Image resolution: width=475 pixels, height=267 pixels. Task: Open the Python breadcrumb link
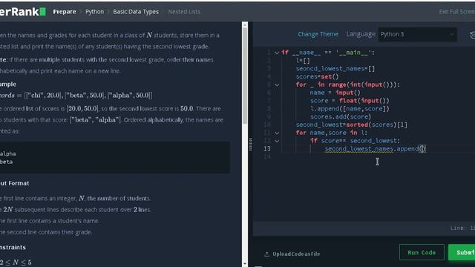click(x=94, y=12)
